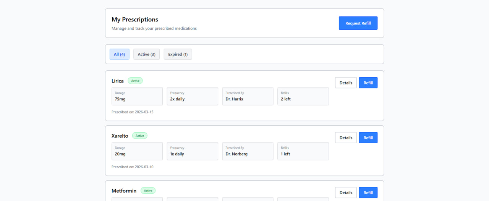Click the Xarelto medication name
489x201 pixels.
click(120, 136)
